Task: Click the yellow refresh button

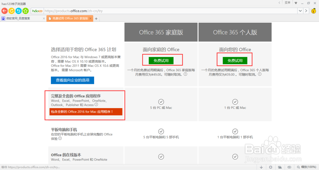Action: [11, 11]
